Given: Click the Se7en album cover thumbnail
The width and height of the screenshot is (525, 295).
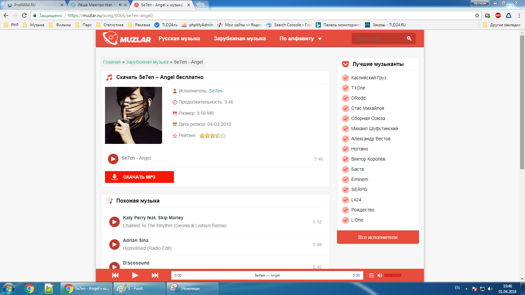Looking at the screenshot, I should [134, 115].
